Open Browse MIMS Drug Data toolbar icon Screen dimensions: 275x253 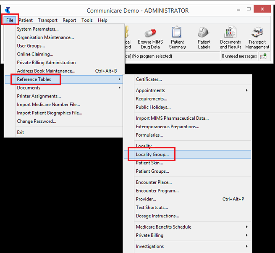click(x=150, y=38)
